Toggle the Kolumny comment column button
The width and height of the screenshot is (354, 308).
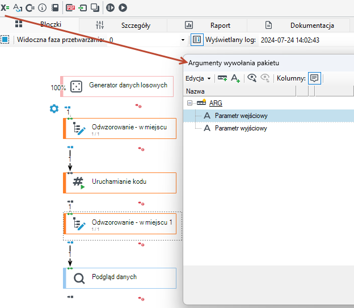click(x=314, y=78)
